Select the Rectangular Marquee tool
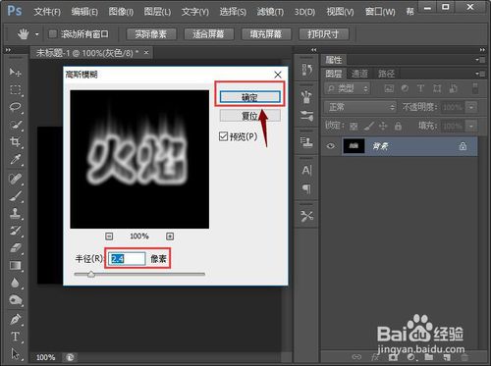 click(x=15, y=89)
